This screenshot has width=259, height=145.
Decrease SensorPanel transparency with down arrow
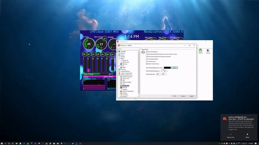(165, 71)
